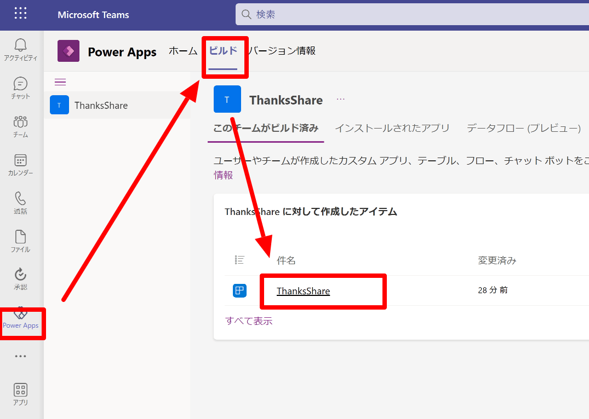589x419 pixels.
Task: Switch to the ビルド tab
Action: click(x=223, y=51)
